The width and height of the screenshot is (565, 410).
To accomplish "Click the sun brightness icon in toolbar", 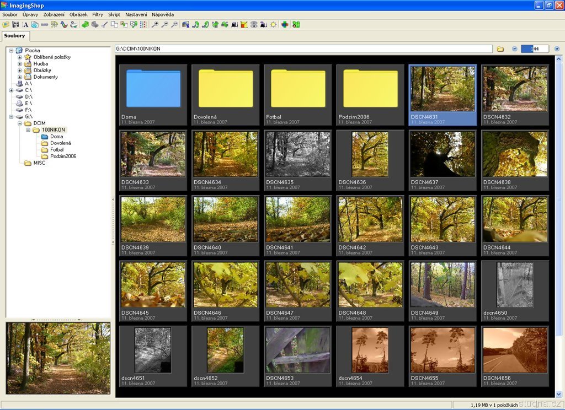I will tap(273, 24).
